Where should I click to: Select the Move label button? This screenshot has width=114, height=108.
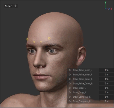(8, 6)
